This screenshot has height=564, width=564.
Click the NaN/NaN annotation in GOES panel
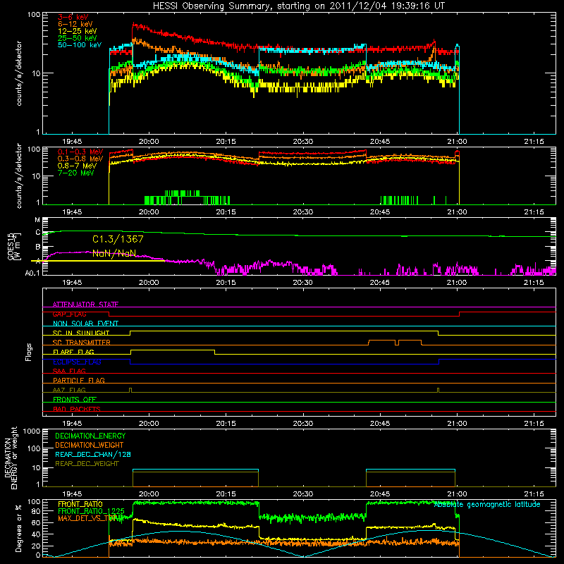(x=114, y=253)
